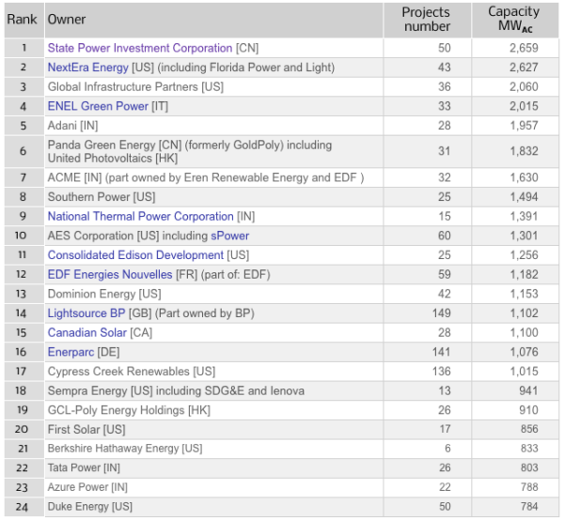The height and width of the screenshot is (519, 564).
Task: Click the EDF Energies Nouvelles link
Action: pos(110,275)
